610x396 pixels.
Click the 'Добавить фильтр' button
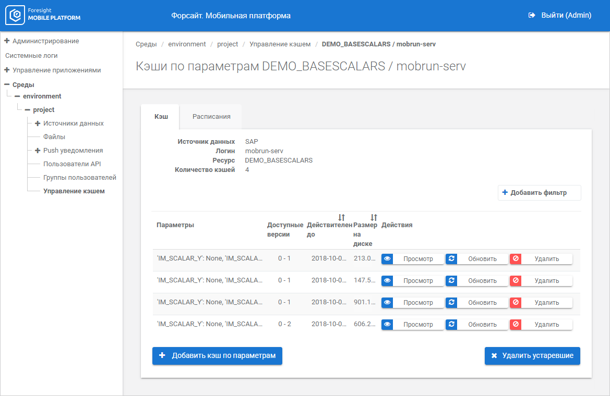[x=539, y=193]
